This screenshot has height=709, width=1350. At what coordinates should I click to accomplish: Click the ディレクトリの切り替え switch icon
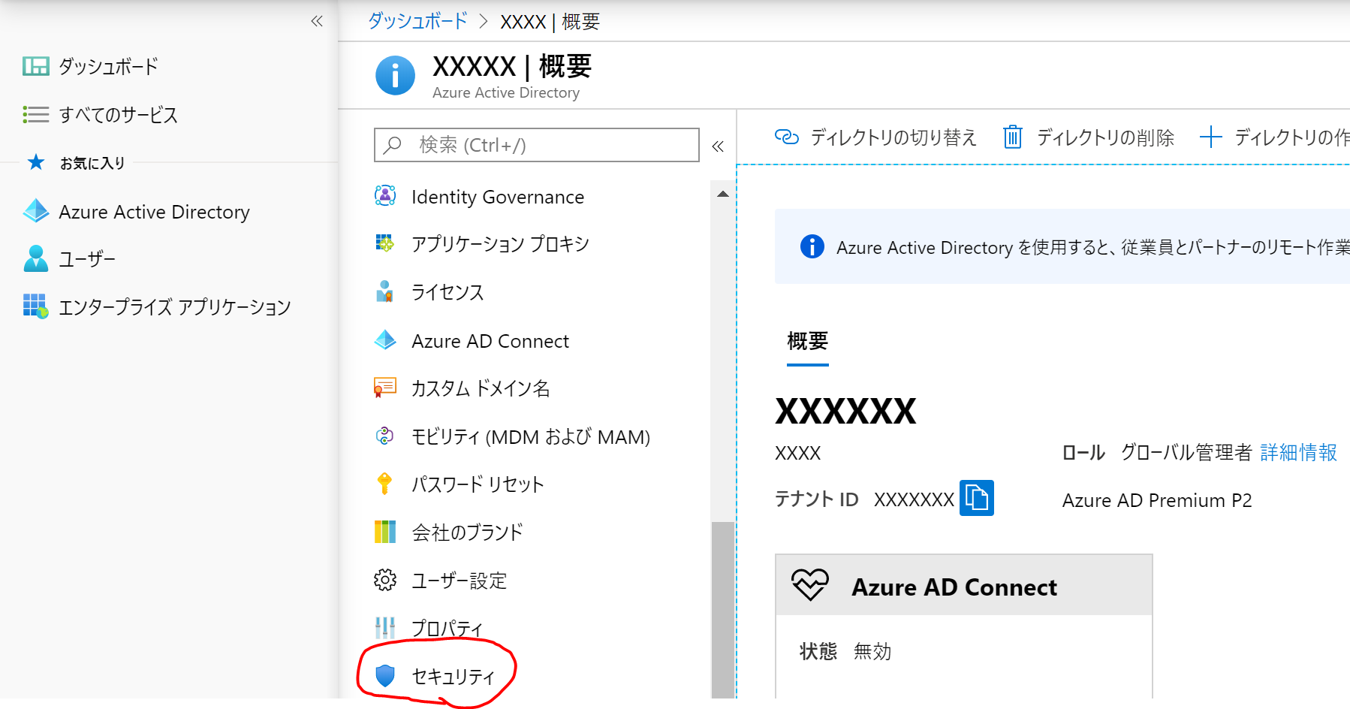click(787, 137)
